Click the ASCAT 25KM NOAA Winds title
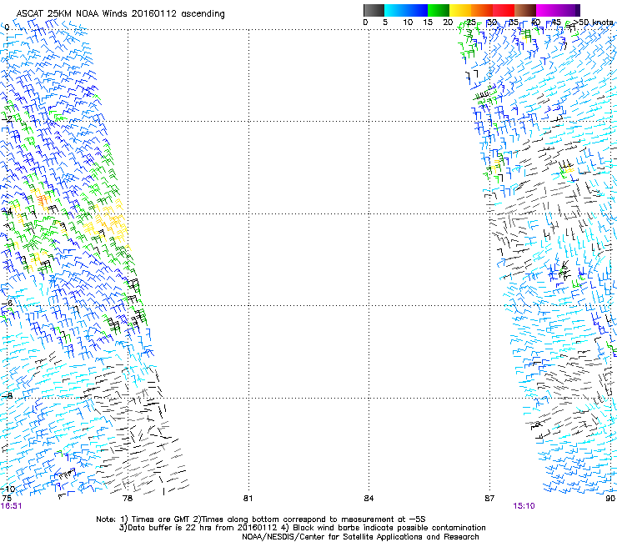Image resolution: width=617 pixels, height=542 pixels. [120, 14]
